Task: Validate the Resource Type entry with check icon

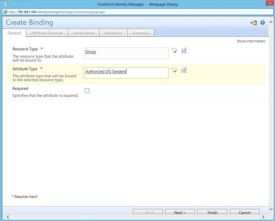Action: click(174, 51)
